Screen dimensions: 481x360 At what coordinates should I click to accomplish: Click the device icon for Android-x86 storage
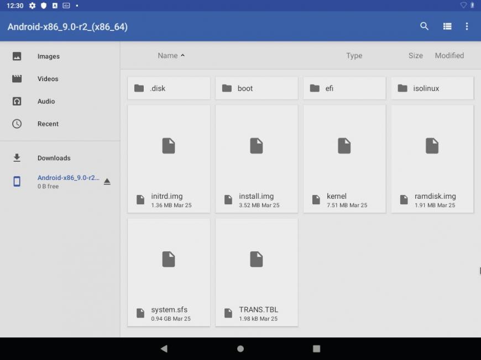17,181
